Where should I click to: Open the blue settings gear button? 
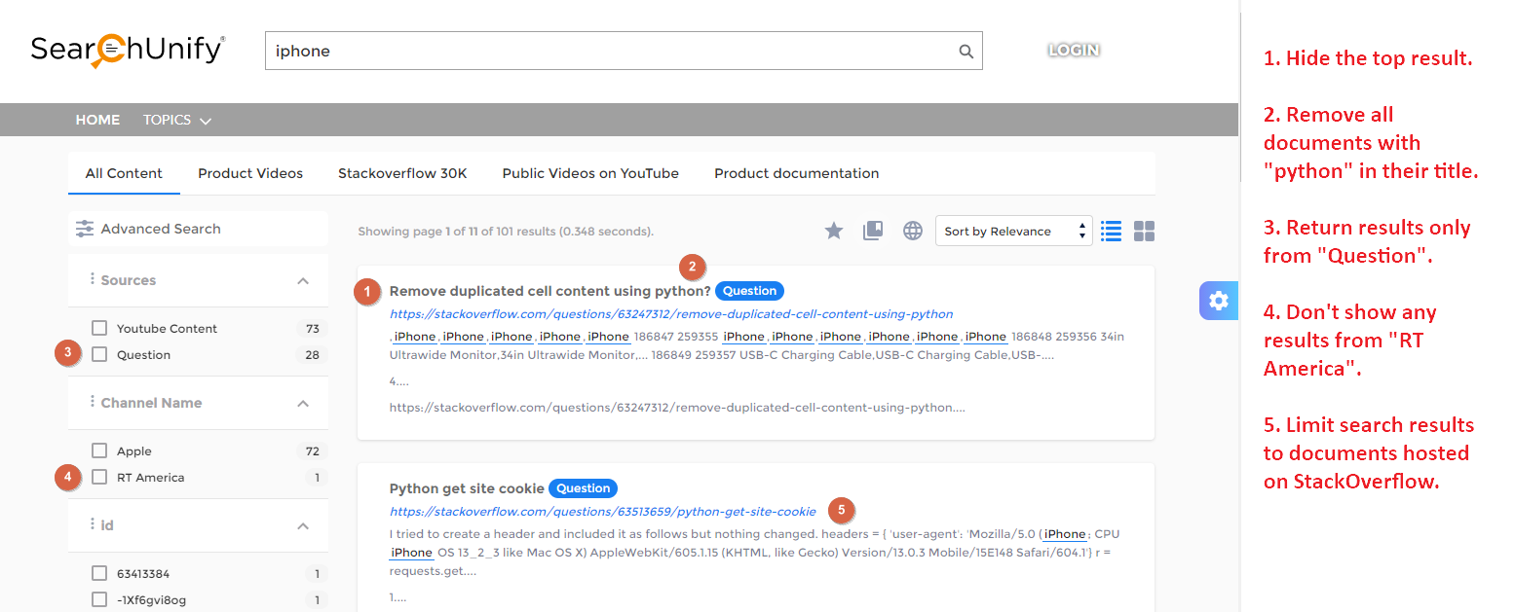pos(1218,301)
